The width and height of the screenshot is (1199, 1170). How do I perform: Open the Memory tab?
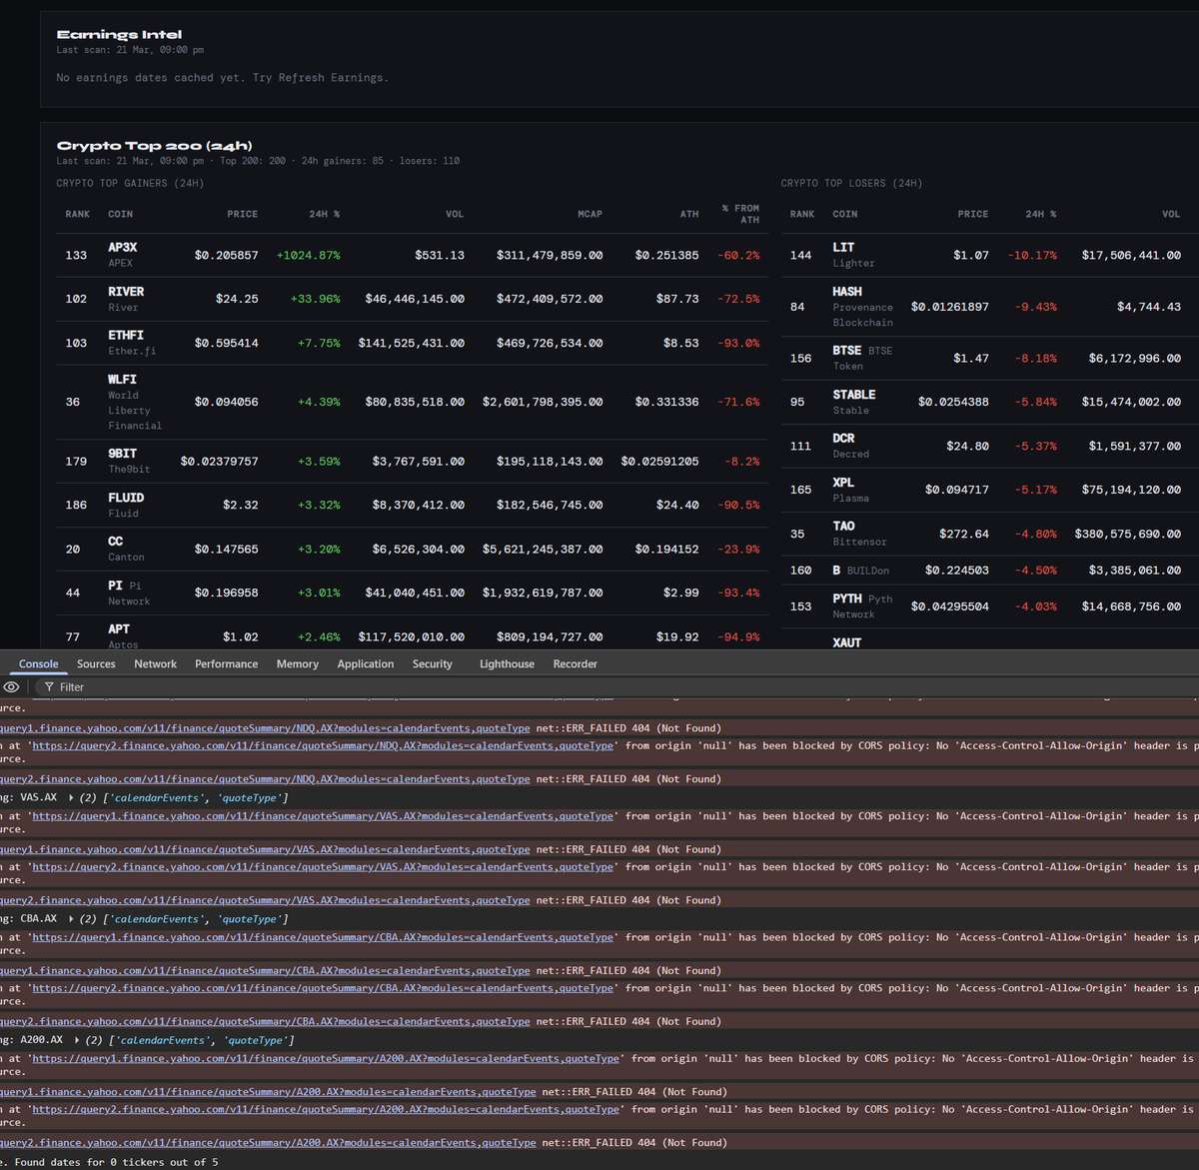click(x=297, y=663)
